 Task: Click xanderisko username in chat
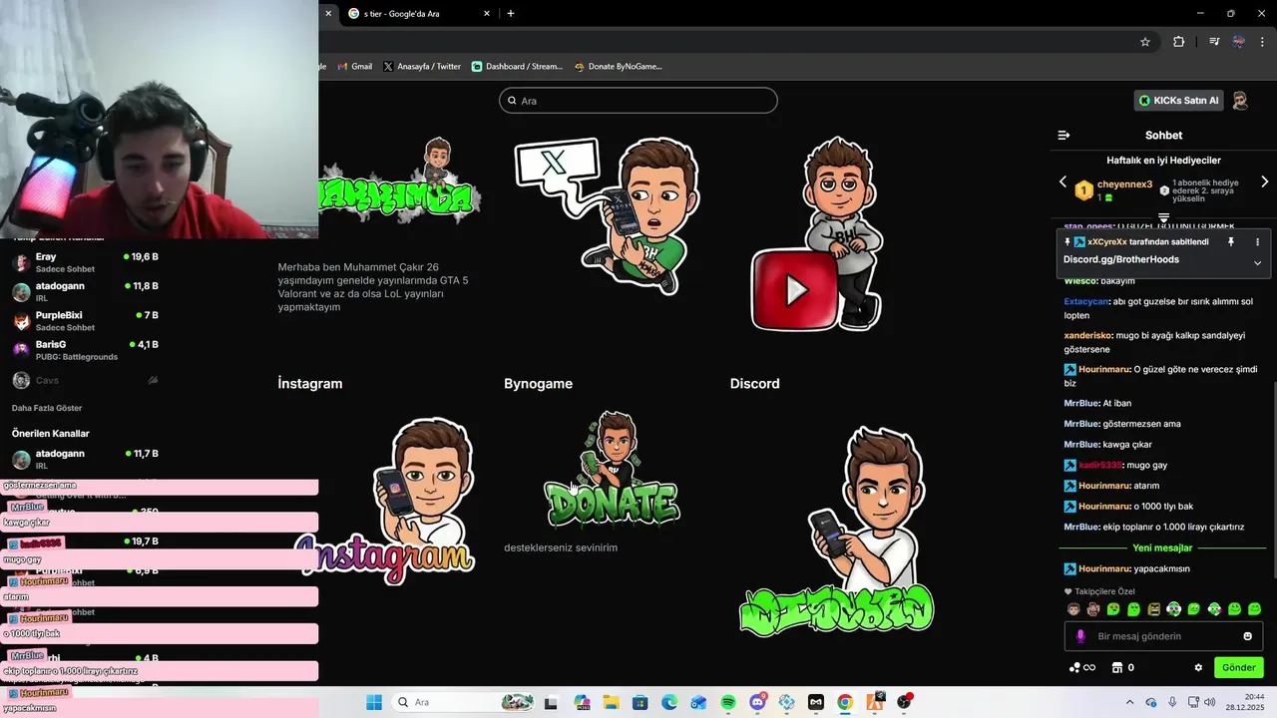pos(1087,336)
